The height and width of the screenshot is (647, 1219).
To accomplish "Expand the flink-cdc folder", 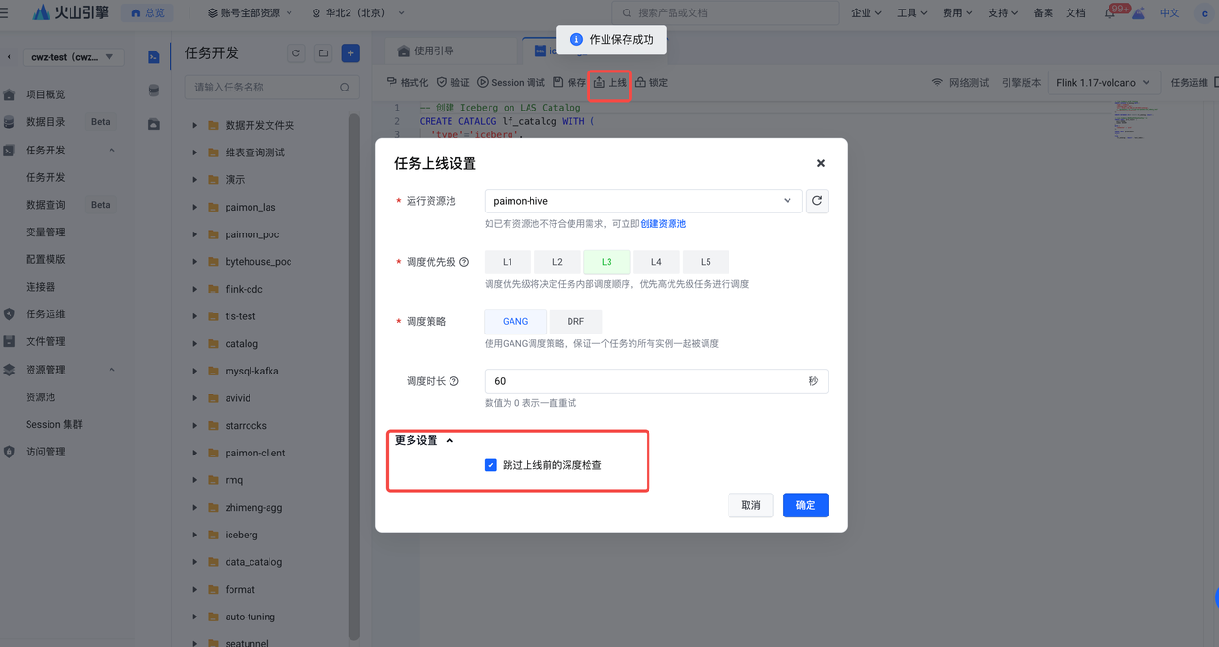I will [x=195, y=289].
